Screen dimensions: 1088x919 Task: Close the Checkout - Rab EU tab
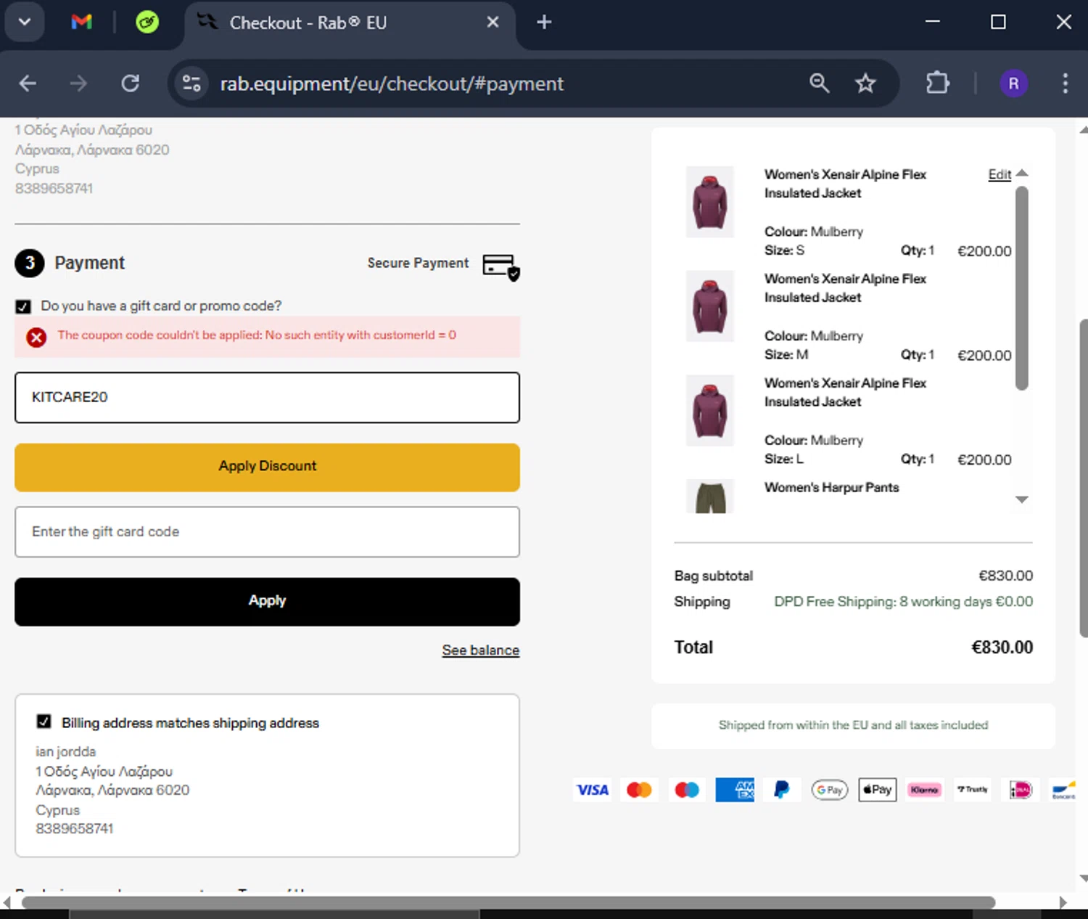click(x=493, y=23)
